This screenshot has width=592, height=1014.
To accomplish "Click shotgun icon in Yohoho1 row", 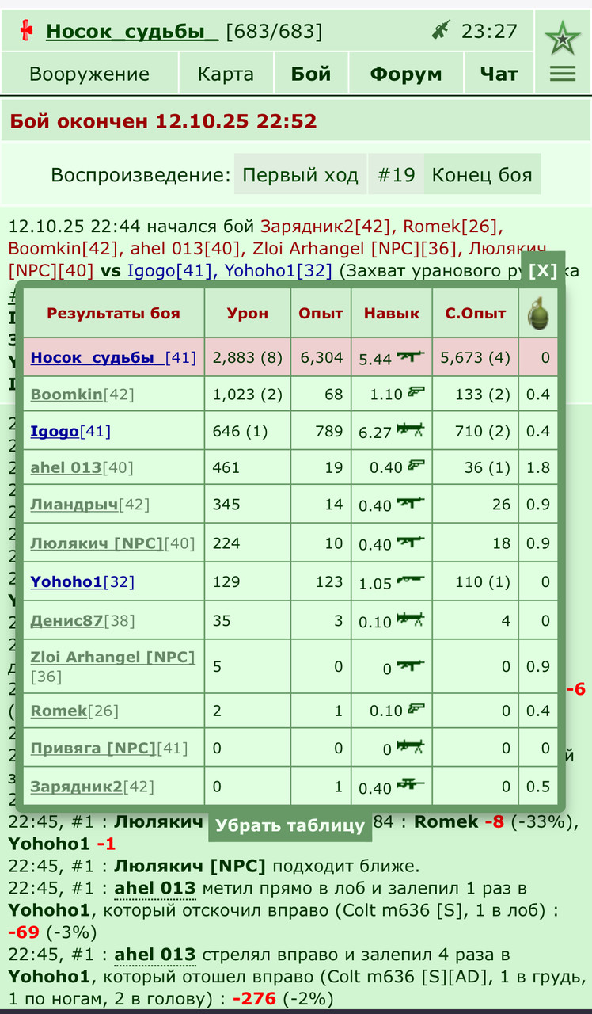I will [411, 581].
